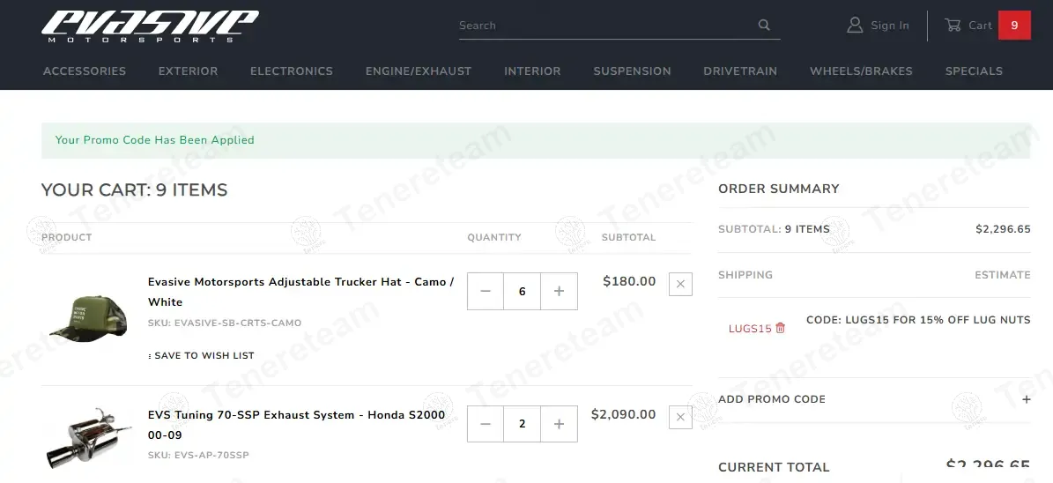Screen dimensions: 1053x483
Task: Remove LUGS15 promo code via trash icon
Action: click(780, 329)
